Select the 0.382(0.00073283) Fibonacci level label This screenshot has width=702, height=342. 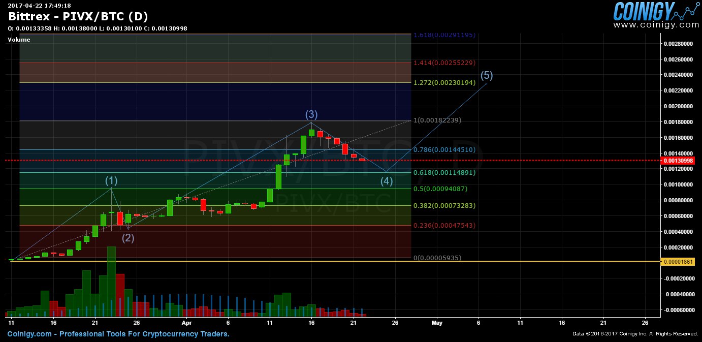pyautogui.click(x=444, y=206)
